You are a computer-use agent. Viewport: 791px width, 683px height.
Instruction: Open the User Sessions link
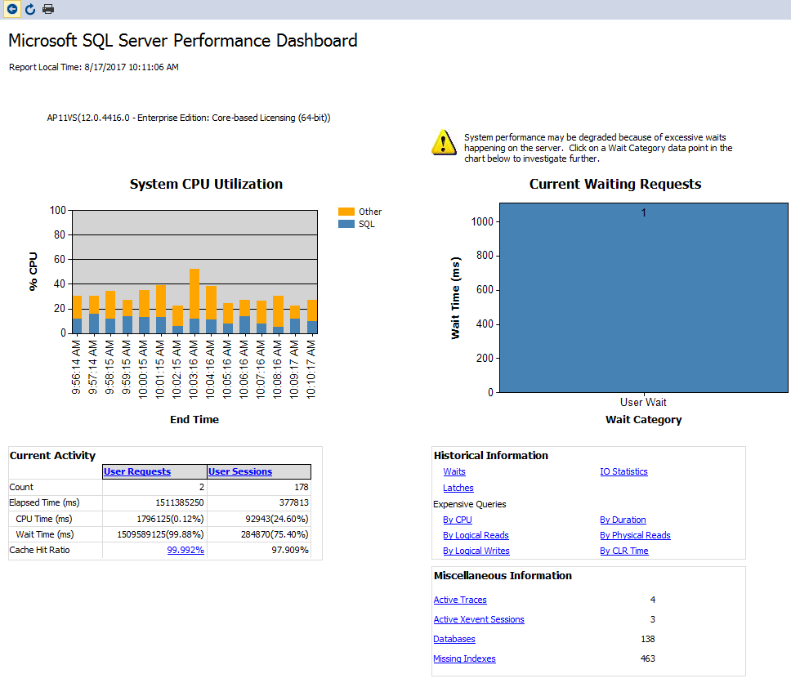(239, 471)
